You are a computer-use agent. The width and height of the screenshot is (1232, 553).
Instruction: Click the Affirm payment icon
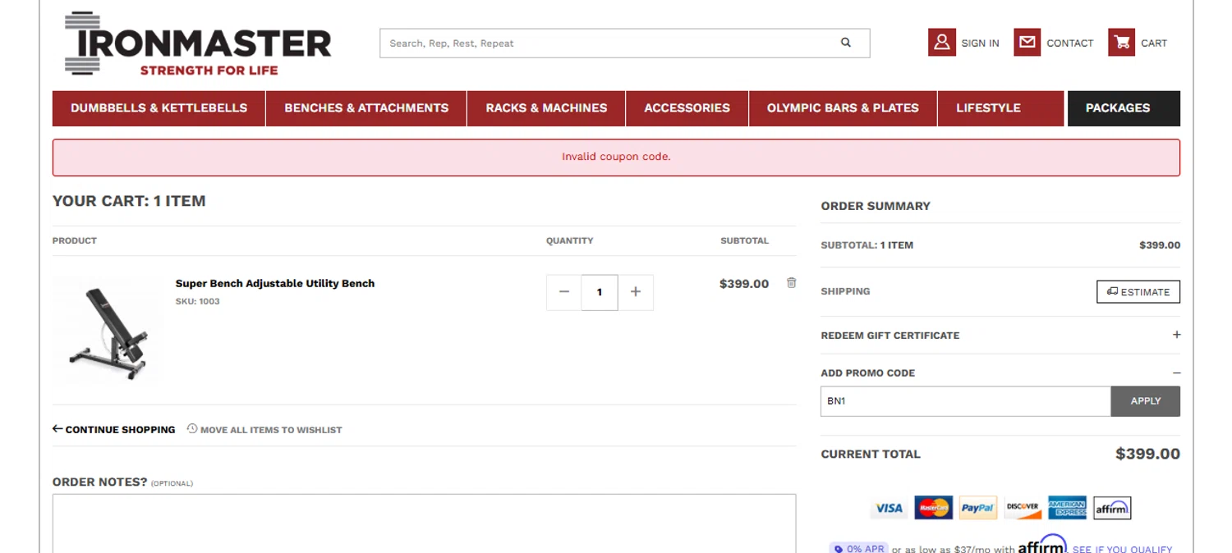[1112, 508]
